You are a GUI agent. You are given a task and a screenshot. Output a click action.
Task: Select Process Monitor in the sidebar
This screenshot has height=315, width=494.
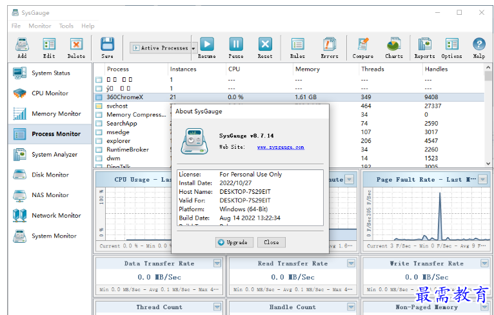pos(50,134)
